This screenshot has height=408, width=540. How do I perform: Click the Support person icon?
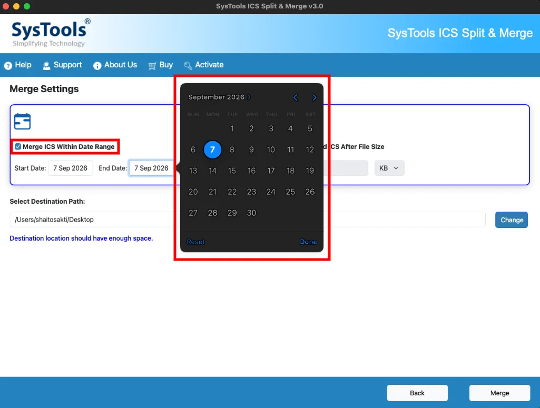[46, 65]
